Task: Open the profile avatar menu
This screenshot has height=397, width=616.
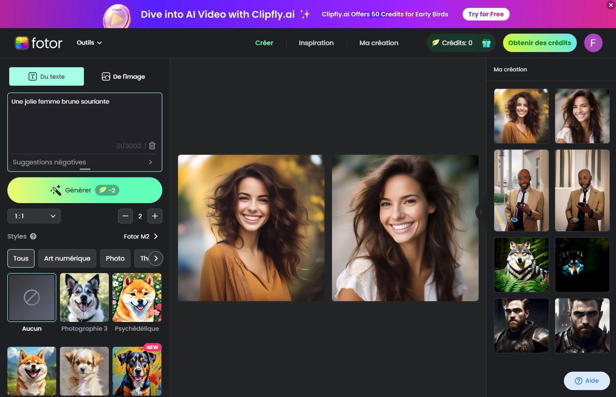Action: tap(593, 42)
